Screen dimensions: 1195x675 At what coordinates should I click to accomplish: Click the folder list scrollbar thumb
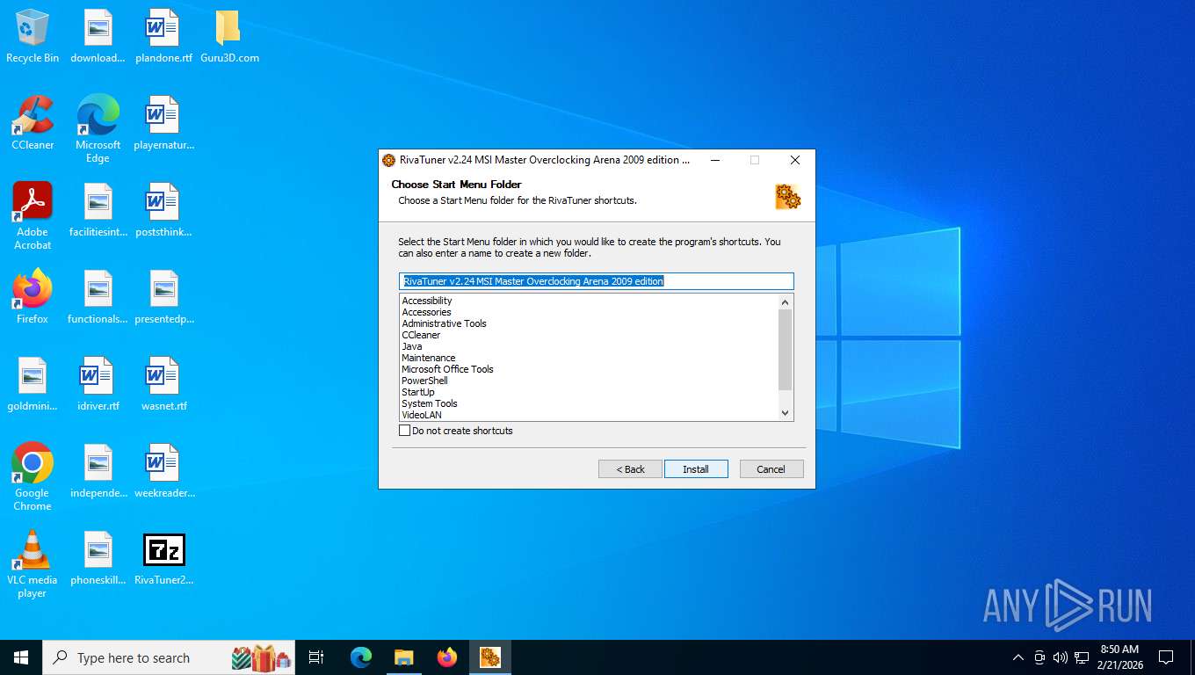pos(786,350)
